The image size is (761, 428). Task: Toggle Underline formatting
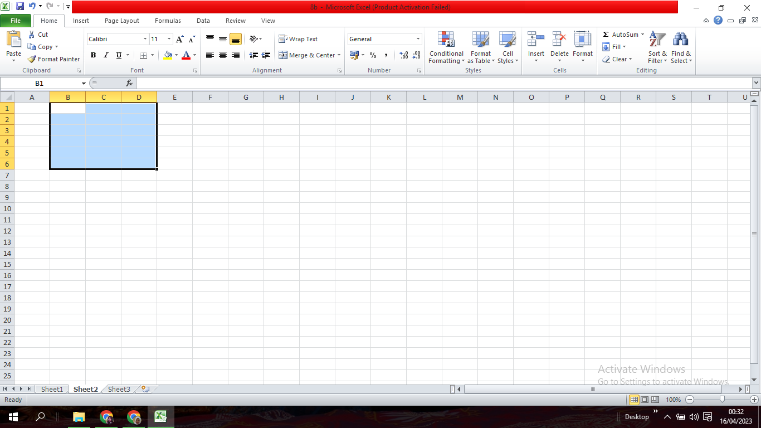119,55
